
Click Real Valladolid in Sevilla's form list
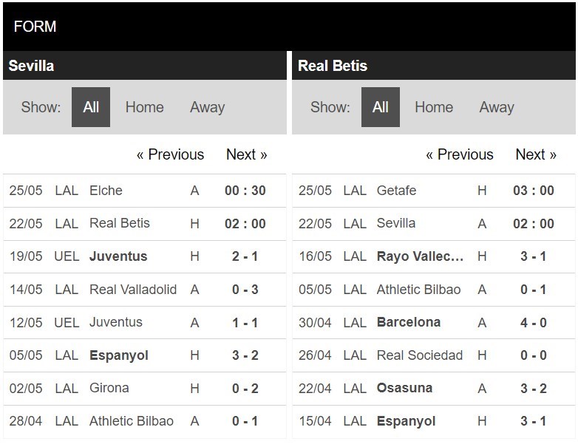(x=133, y=290)
